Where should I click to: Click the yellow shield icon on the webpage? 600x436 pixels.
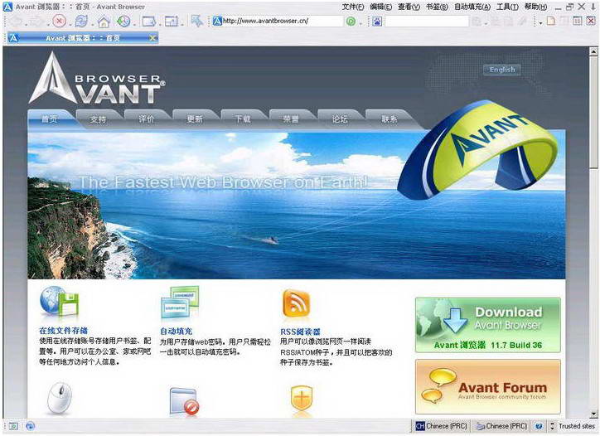pyautogui.click(x=302, y=400)
